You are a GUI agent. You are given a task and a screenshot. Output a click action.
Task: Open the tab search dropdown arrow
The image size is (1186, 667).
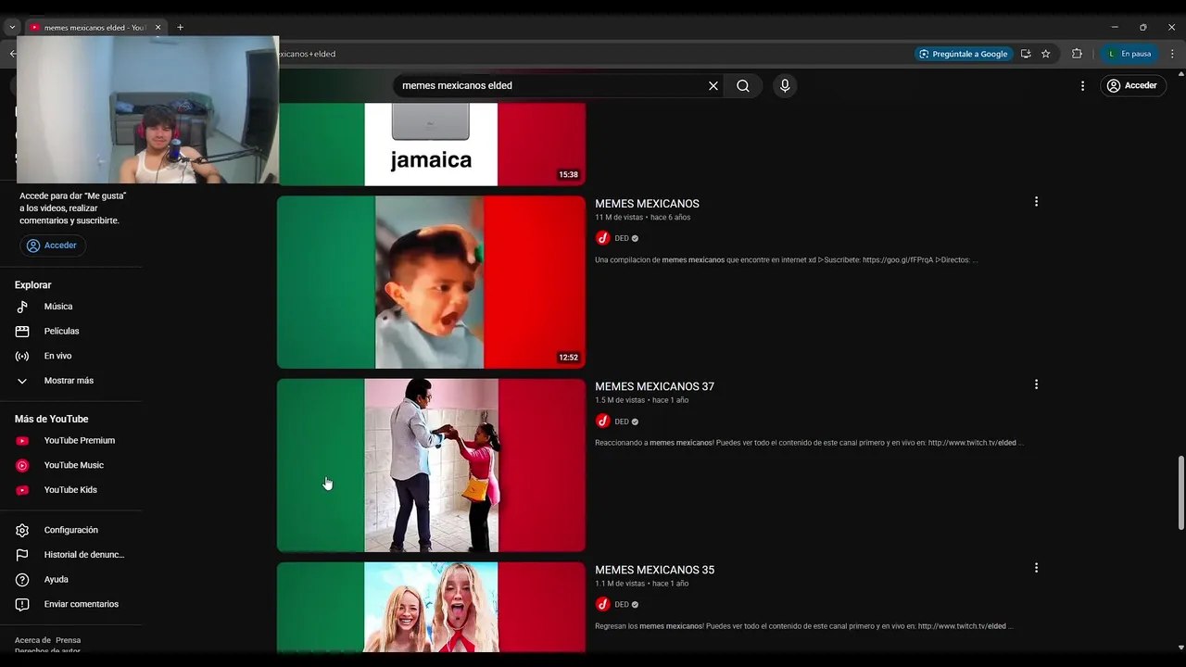[12, 28]
